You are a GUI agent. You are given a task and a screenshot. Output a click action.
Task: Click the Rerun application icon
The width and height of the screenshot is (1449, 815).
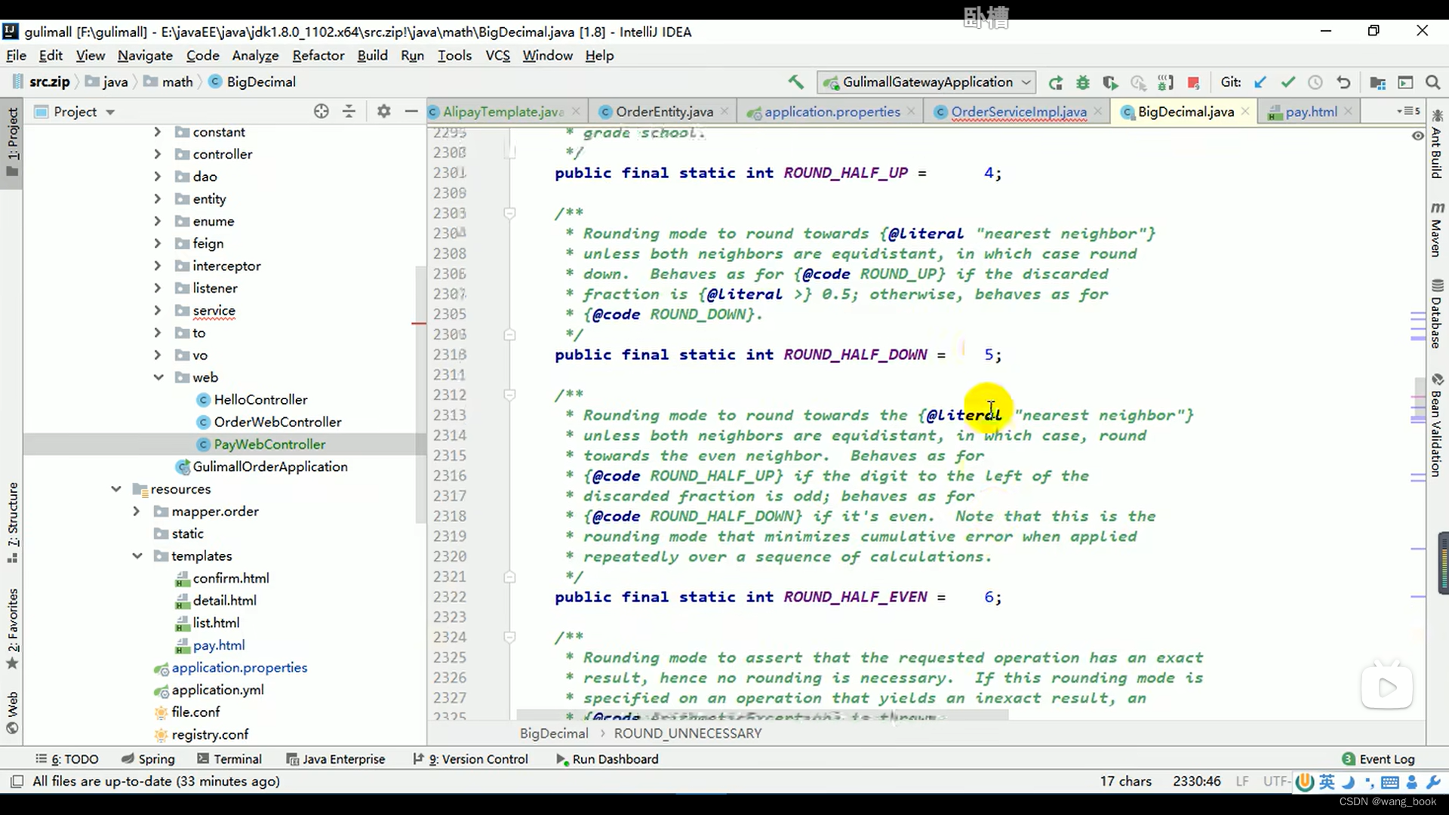point(1055,81)
